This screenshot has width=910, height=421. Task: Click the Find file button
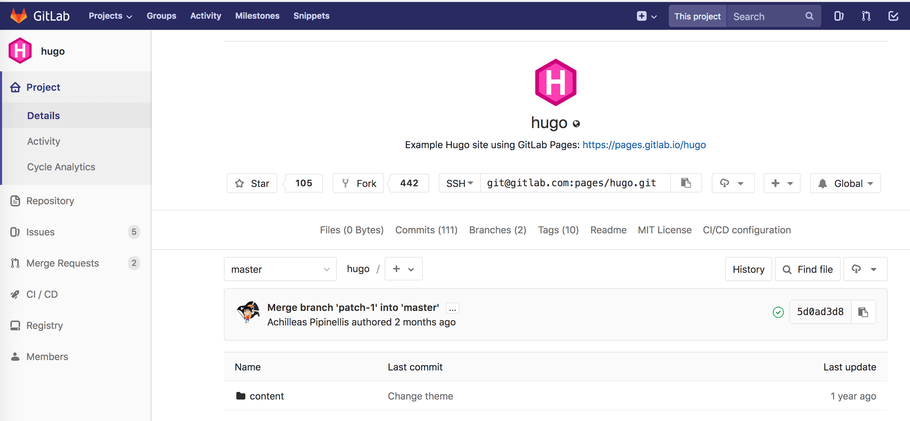[x=807, y=269]
